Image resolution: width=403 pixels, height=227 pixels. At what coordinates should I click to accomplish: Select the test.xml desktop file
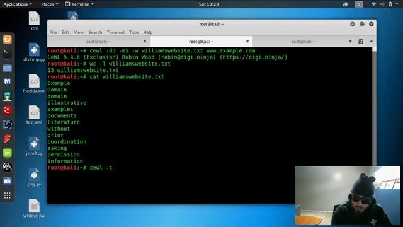34,115
